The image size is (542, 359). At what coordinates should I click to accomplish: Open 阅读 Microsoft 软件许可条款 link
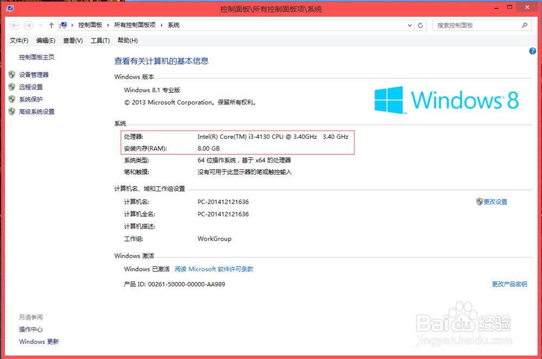[x=214, y=269]
